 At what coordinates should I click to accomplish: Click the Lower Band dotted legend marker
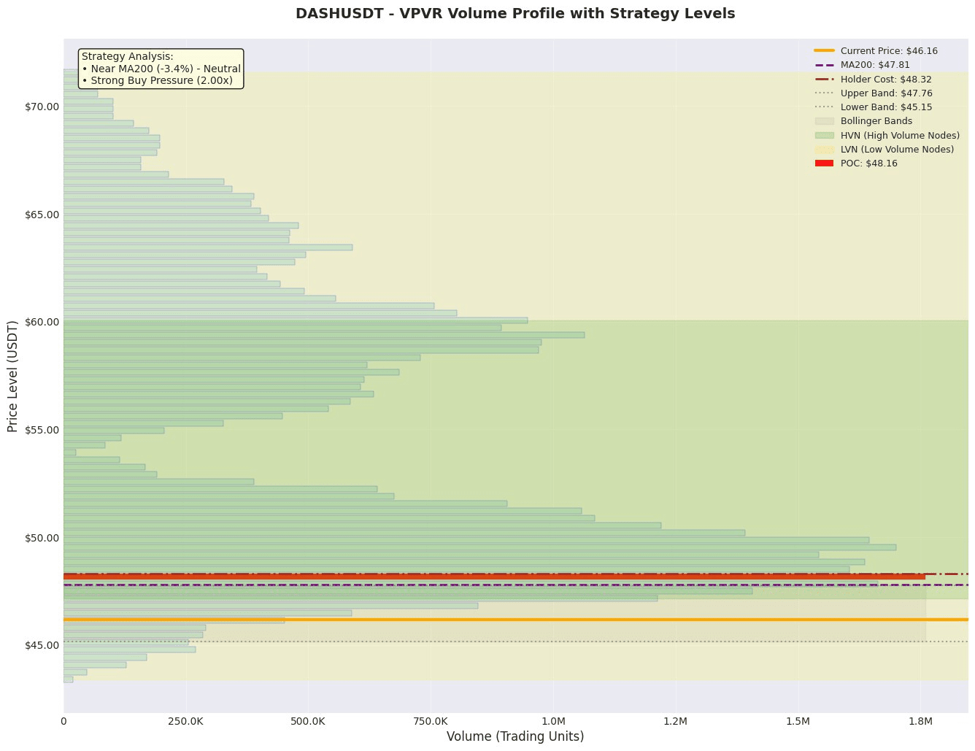(824, 107)
